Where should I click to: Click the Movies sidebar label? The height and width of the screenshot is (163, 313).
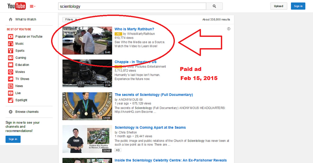[20, 72]
